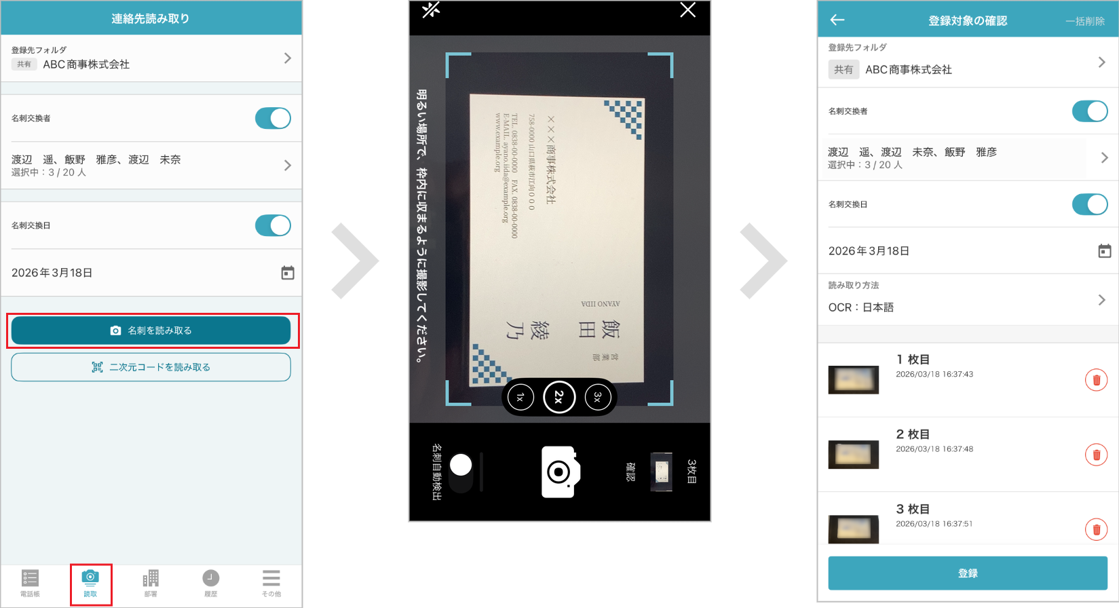The height and width of the screenshot is (608, 1119).
Task: Open calendar picker on 登録対象の確認 screen
Action: pos(1104,251)
